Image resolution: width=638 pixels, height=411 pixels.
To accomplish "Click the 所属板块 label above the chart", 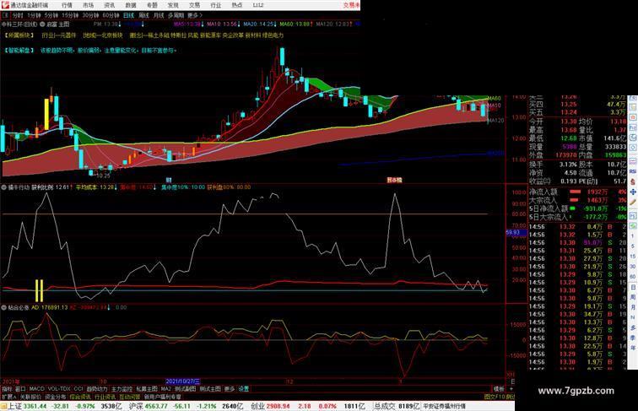I will pos(19,35).
